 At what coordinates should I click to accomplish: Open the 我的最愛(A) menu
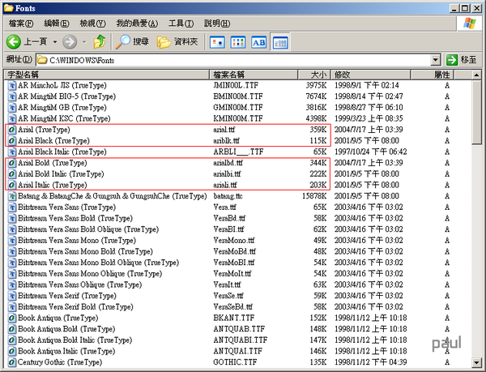click(137, 24)
